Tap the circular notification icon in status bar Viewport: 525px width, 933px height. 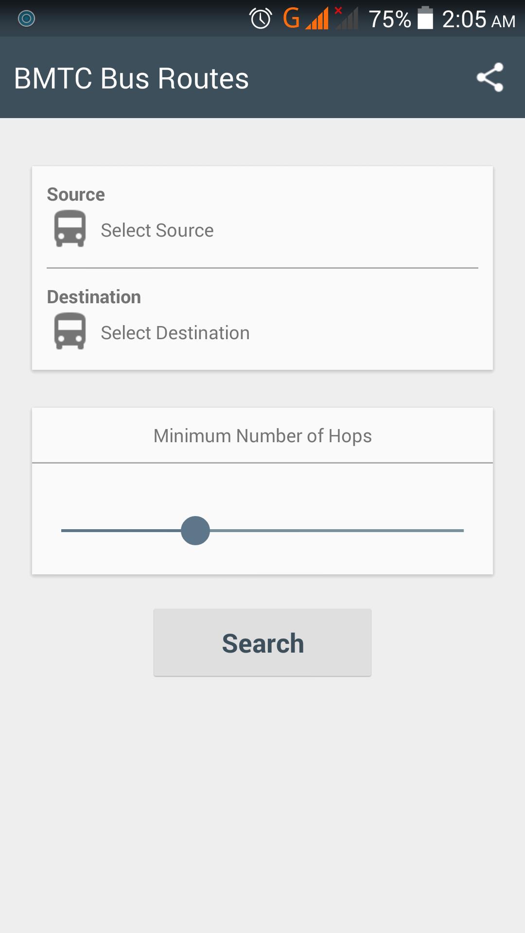point(26,18)
